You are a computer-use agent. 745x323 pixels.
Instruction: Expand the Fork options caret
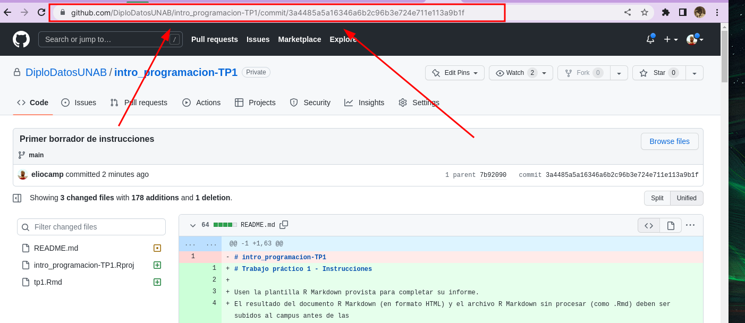[619, 73]
